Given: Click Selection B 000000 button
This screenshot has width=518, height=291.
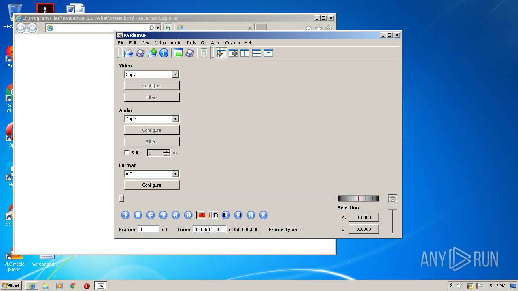Looking at the screenshot, I should click(364, 229).
